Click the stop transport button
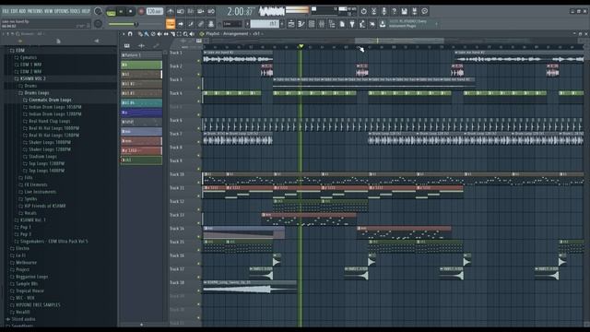 (x=131, y=12)
